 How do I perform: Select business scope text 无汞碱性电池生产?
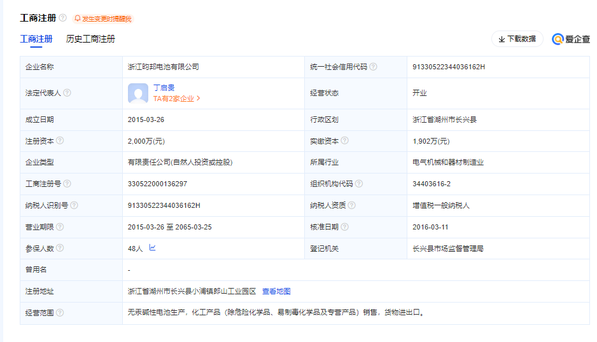[x=156, y=313]
